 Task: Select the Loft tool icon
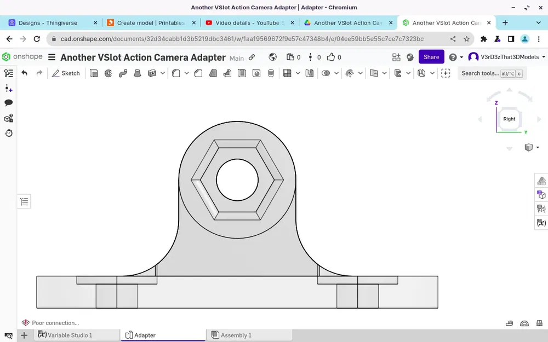[138, 73]
